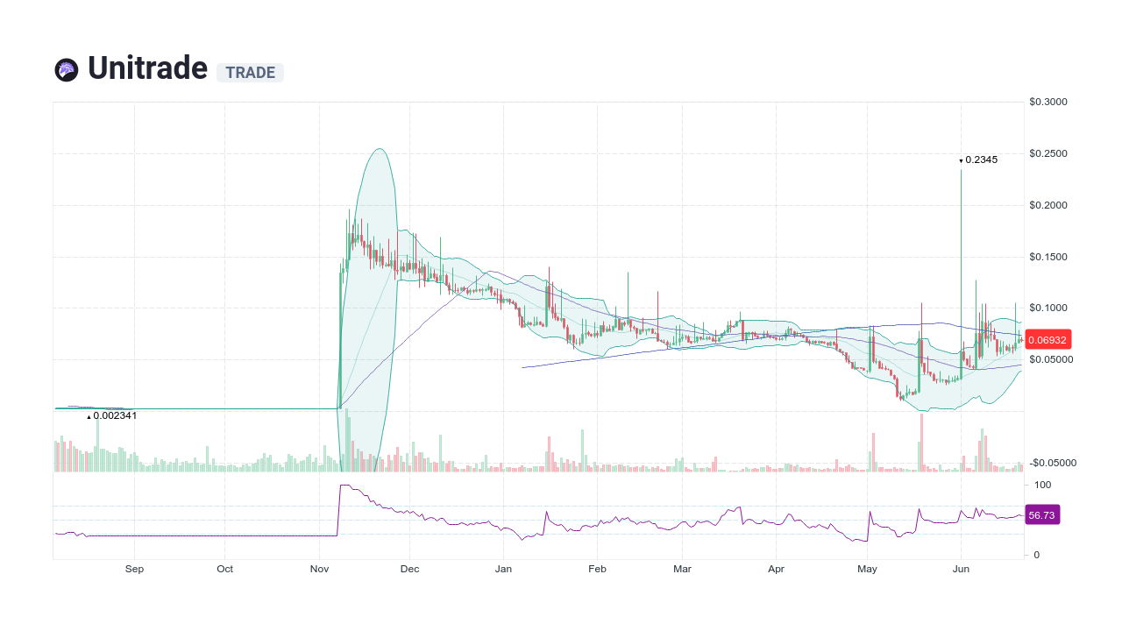Click the $0.1500 price axis label
1122x631 pixels.
[1048, 256]
